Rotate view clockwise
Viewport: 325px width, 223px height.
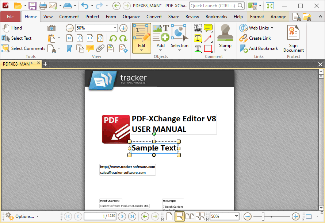123,38
